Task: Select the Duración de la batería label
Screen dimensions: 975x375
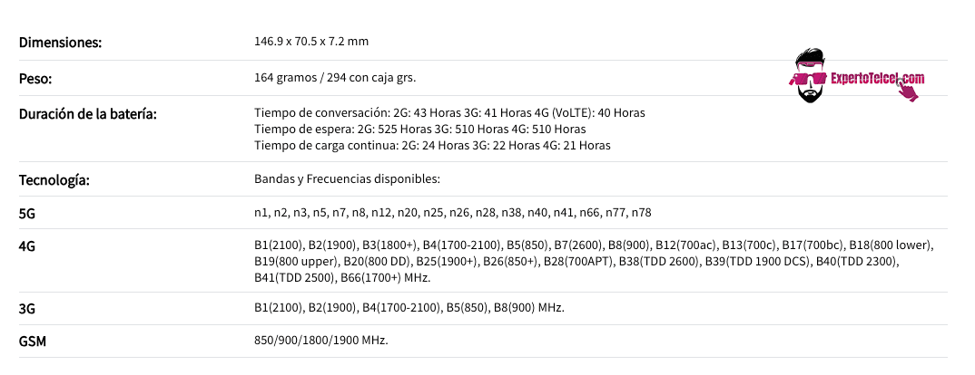Action: (x=88, y=114)
